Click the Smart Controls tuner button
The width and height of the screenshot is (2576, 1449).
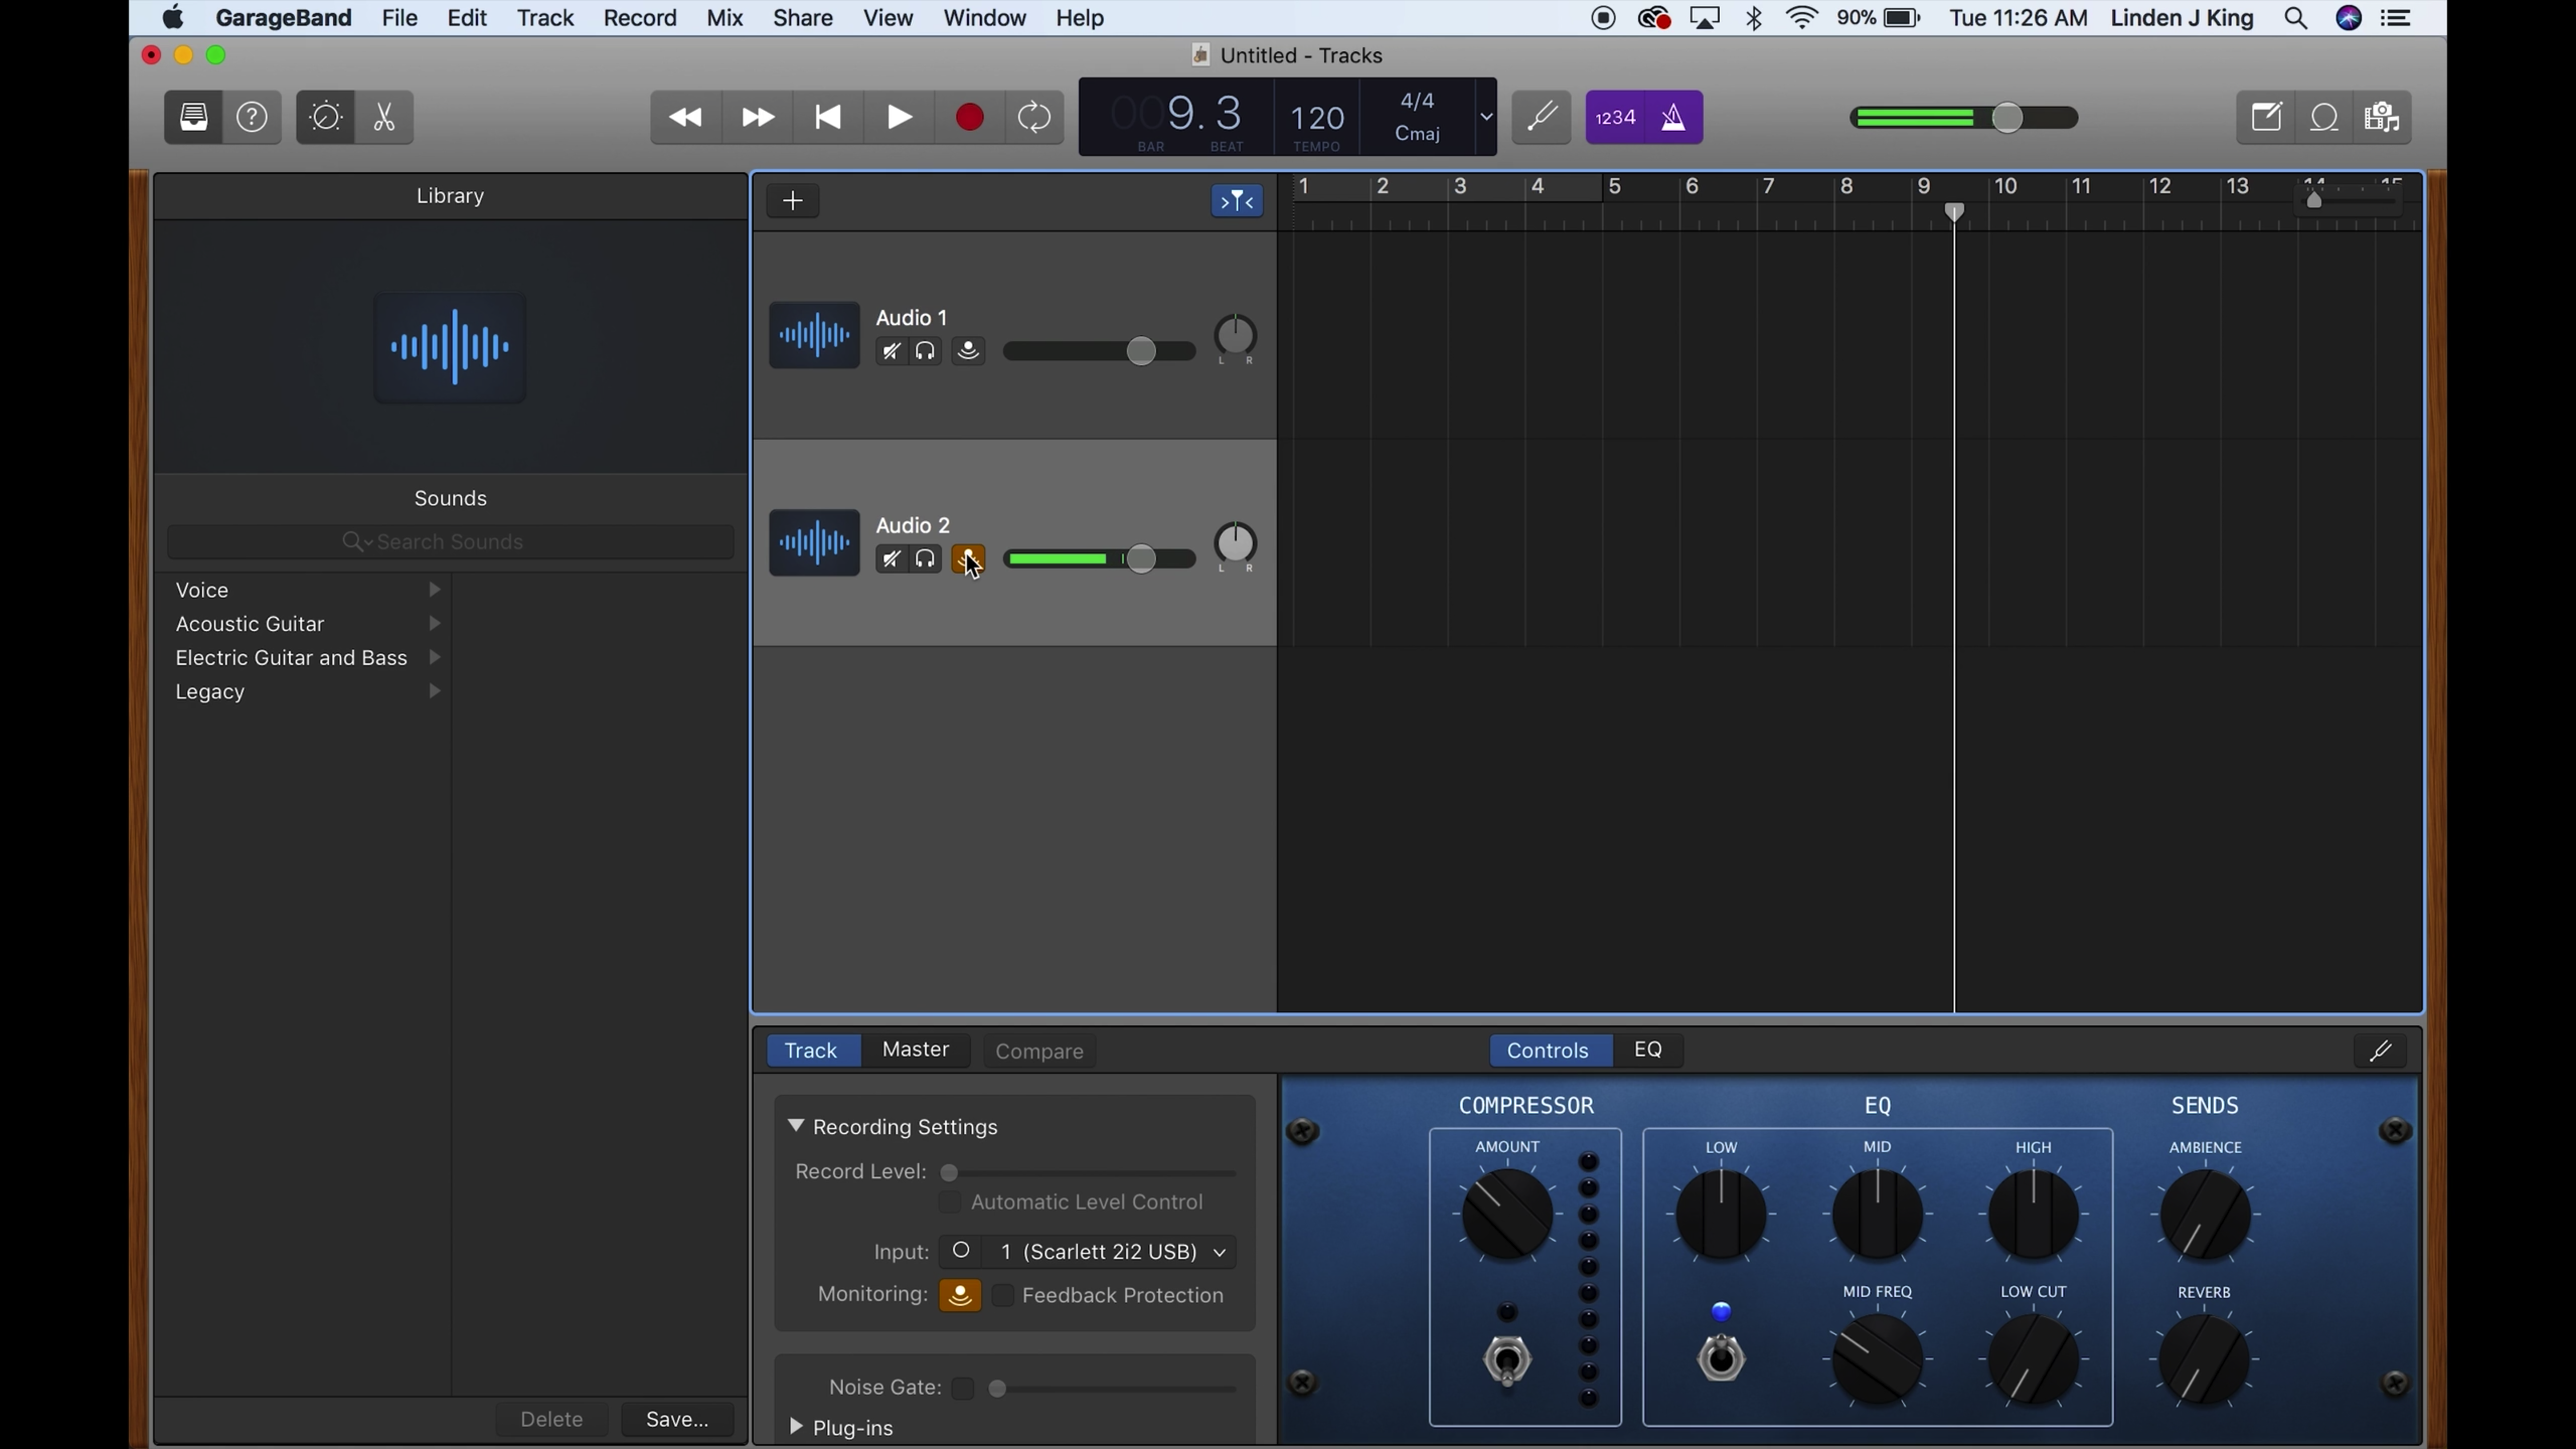2381,1051
